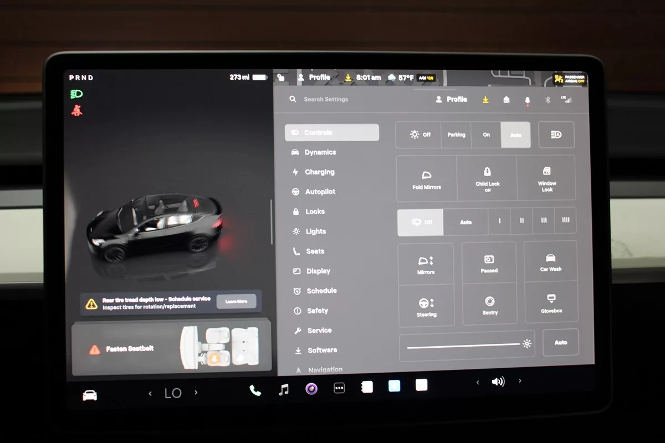Open the Glovebox
The width and height of the screenshot is (665, 443).
tap(551, 302)
